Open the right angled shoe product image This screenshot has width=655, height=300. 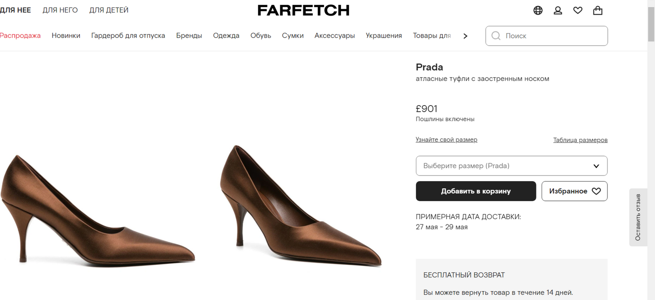click(300, 206)
